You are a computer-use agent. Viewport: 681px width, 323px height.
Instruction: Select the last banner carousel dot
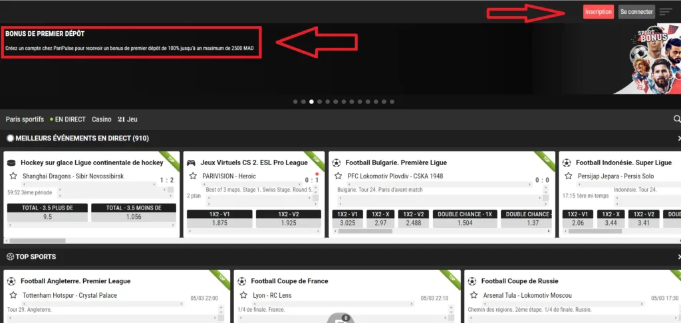[x=392, y=101]
